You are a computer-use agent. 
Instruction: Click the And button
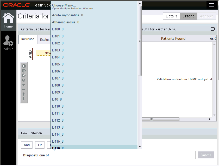[x=27, y=145]
